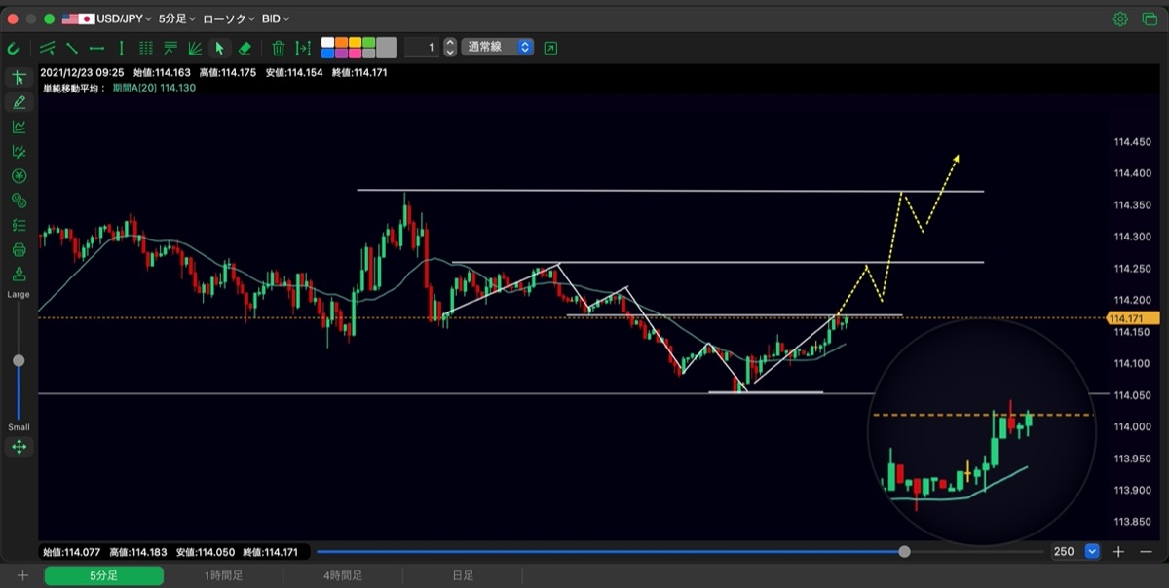The width and height of the screenshot is (1169, 588).
Task: Switch to the 4時間足 tab
Action: [x=343, y=575]
